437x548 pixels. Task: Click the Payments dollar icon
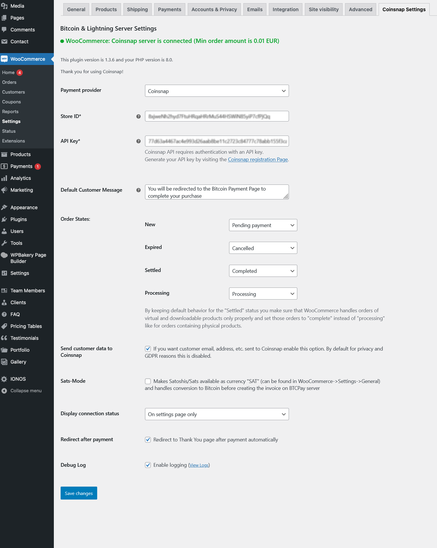(4, 166)
